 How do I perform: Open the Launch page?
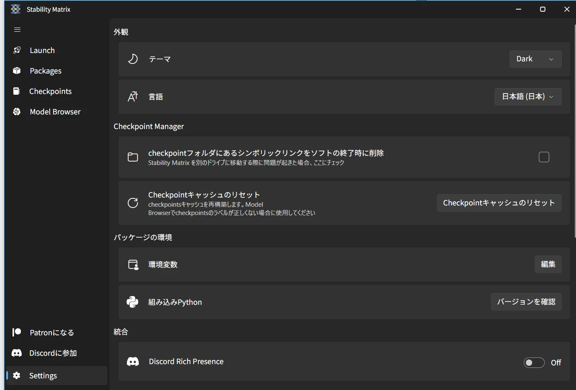pyautogui.click(x=57, y=50)
